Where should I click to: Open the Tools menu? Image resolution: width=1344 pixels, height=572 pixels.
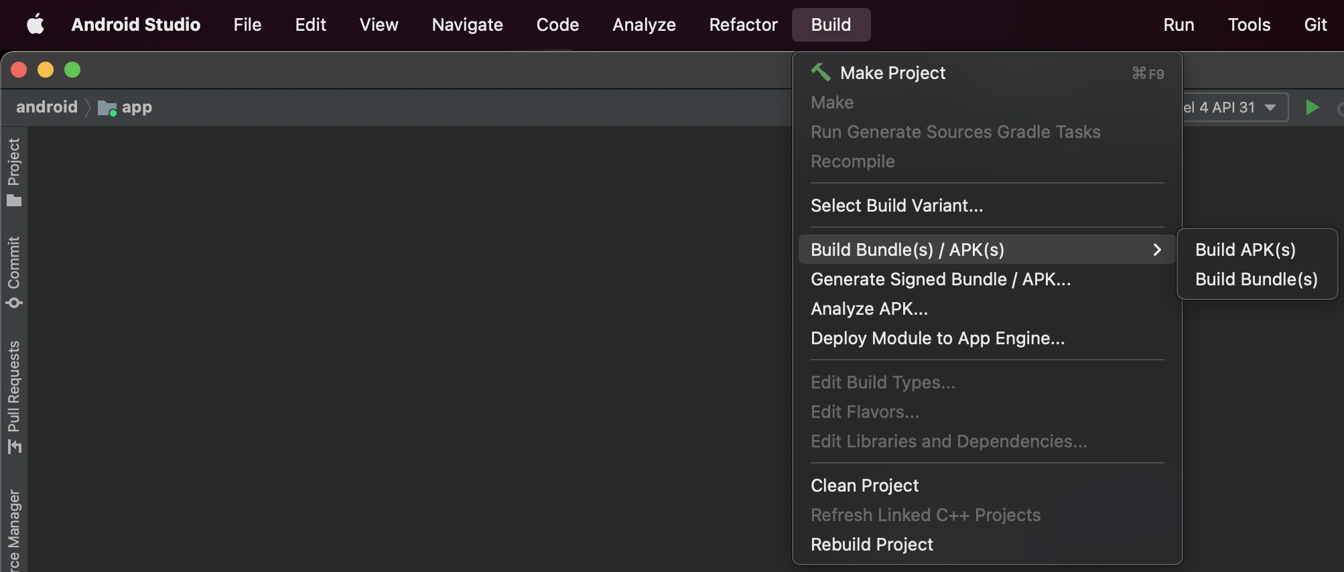1250,25
